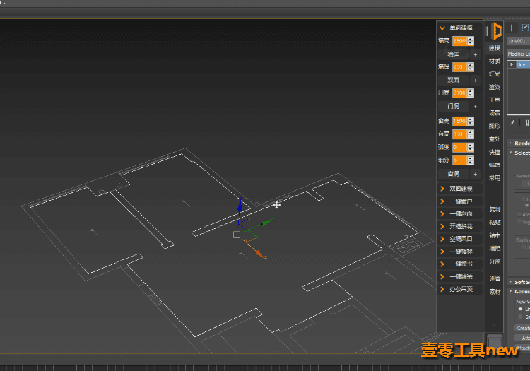Select the Smooth radio option under Line
This screenshot has width=530, height=371.
click(x=521, y=317)
